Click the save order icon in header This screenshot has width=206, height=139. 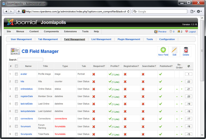189,66
